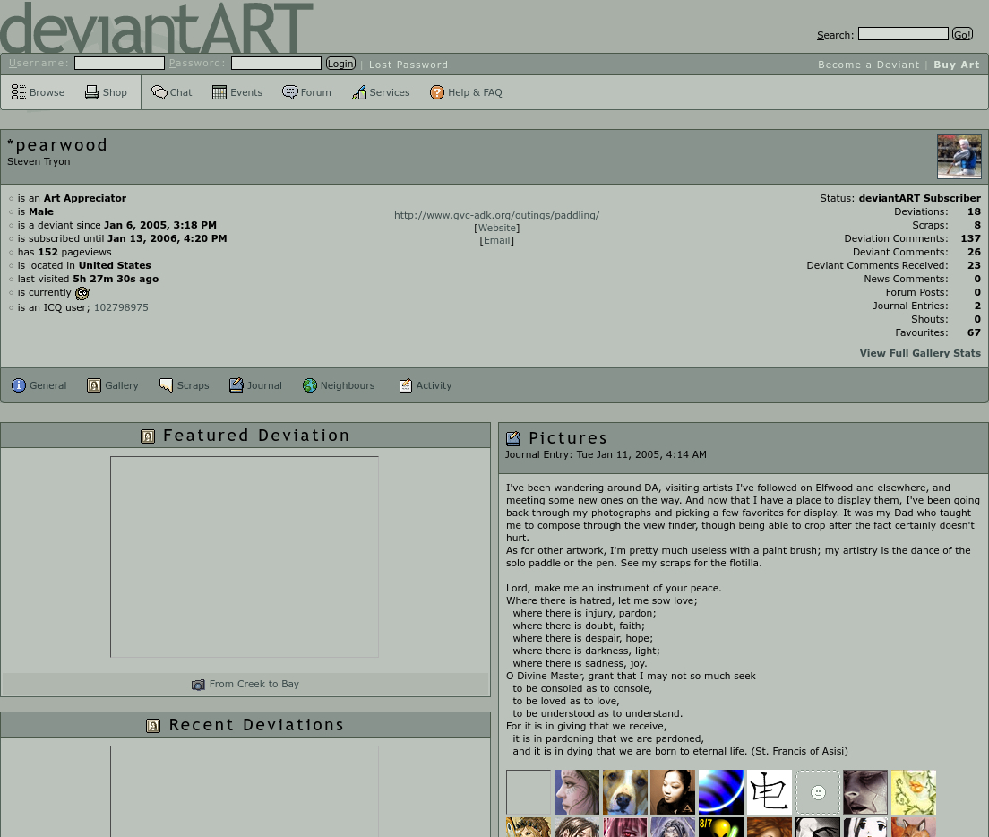Click the camera icon beside From Creek to Bay
The height and width of the screenshot is (837, 989).
[198, 685]
